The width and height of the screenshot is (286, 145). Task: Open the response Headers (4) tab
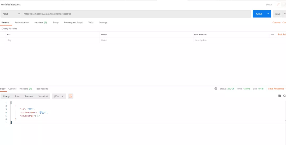25,88
